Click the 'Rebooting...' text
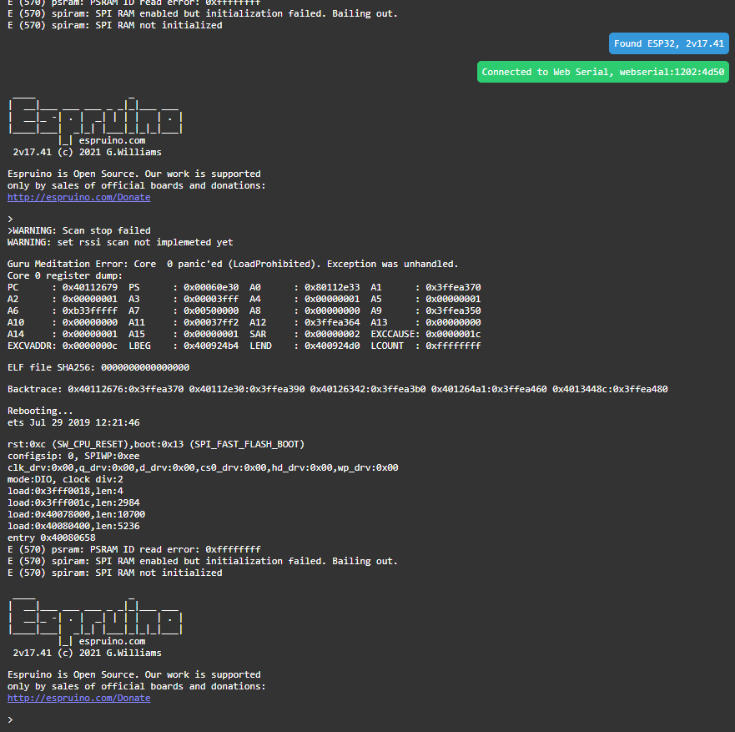This screenshot has height=732, width=735. [40, 411]
